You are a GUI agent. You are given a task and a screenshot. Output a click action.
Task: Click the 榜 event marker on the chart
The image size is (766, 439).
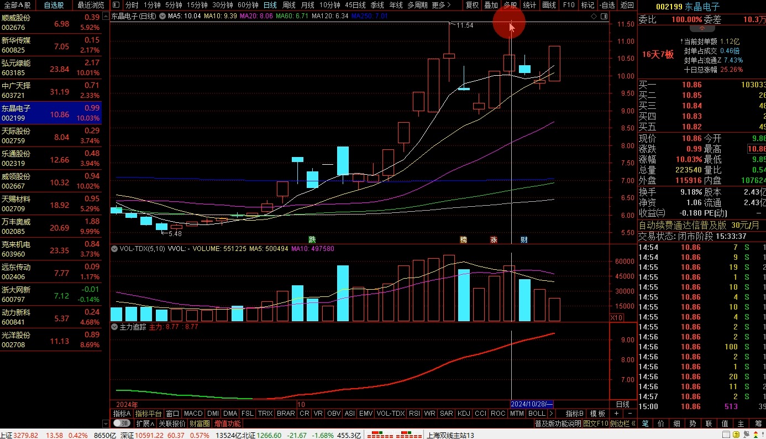coord(463,239)
